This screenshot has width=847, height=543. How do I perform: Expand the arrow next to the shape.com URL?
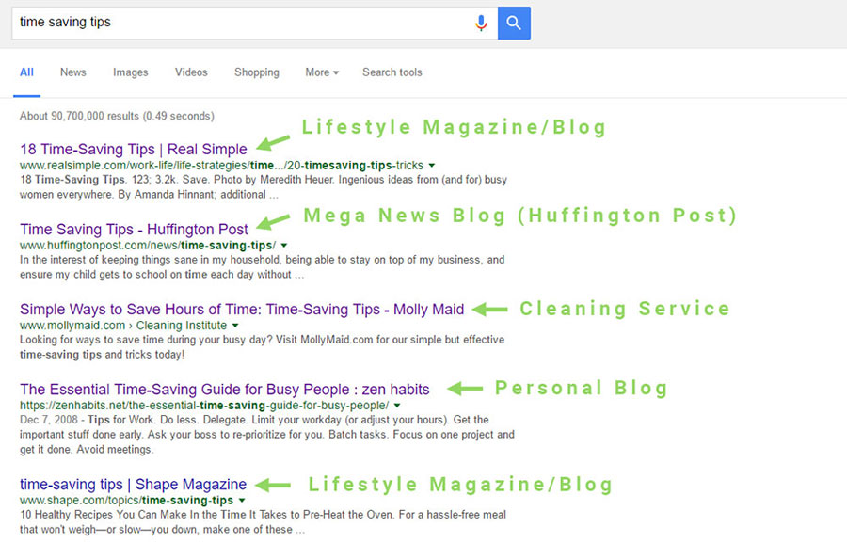click(x=242, y=501)
